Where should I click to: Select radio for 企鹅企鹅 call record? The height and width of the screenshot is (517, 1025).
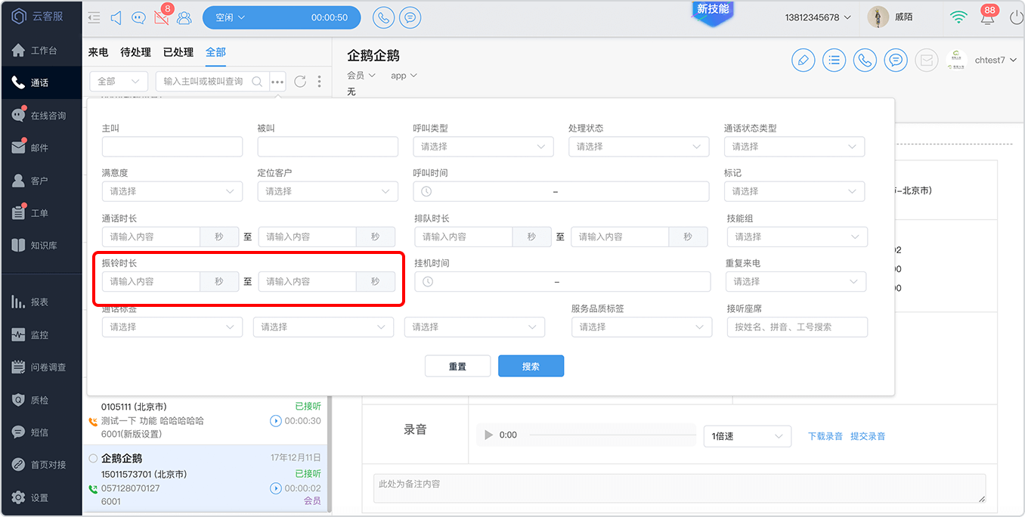click(x=93, y=458)
